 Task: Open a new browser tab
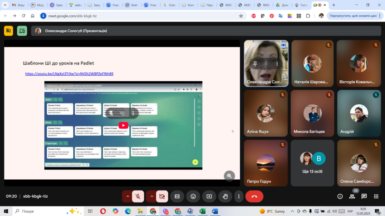334,5
